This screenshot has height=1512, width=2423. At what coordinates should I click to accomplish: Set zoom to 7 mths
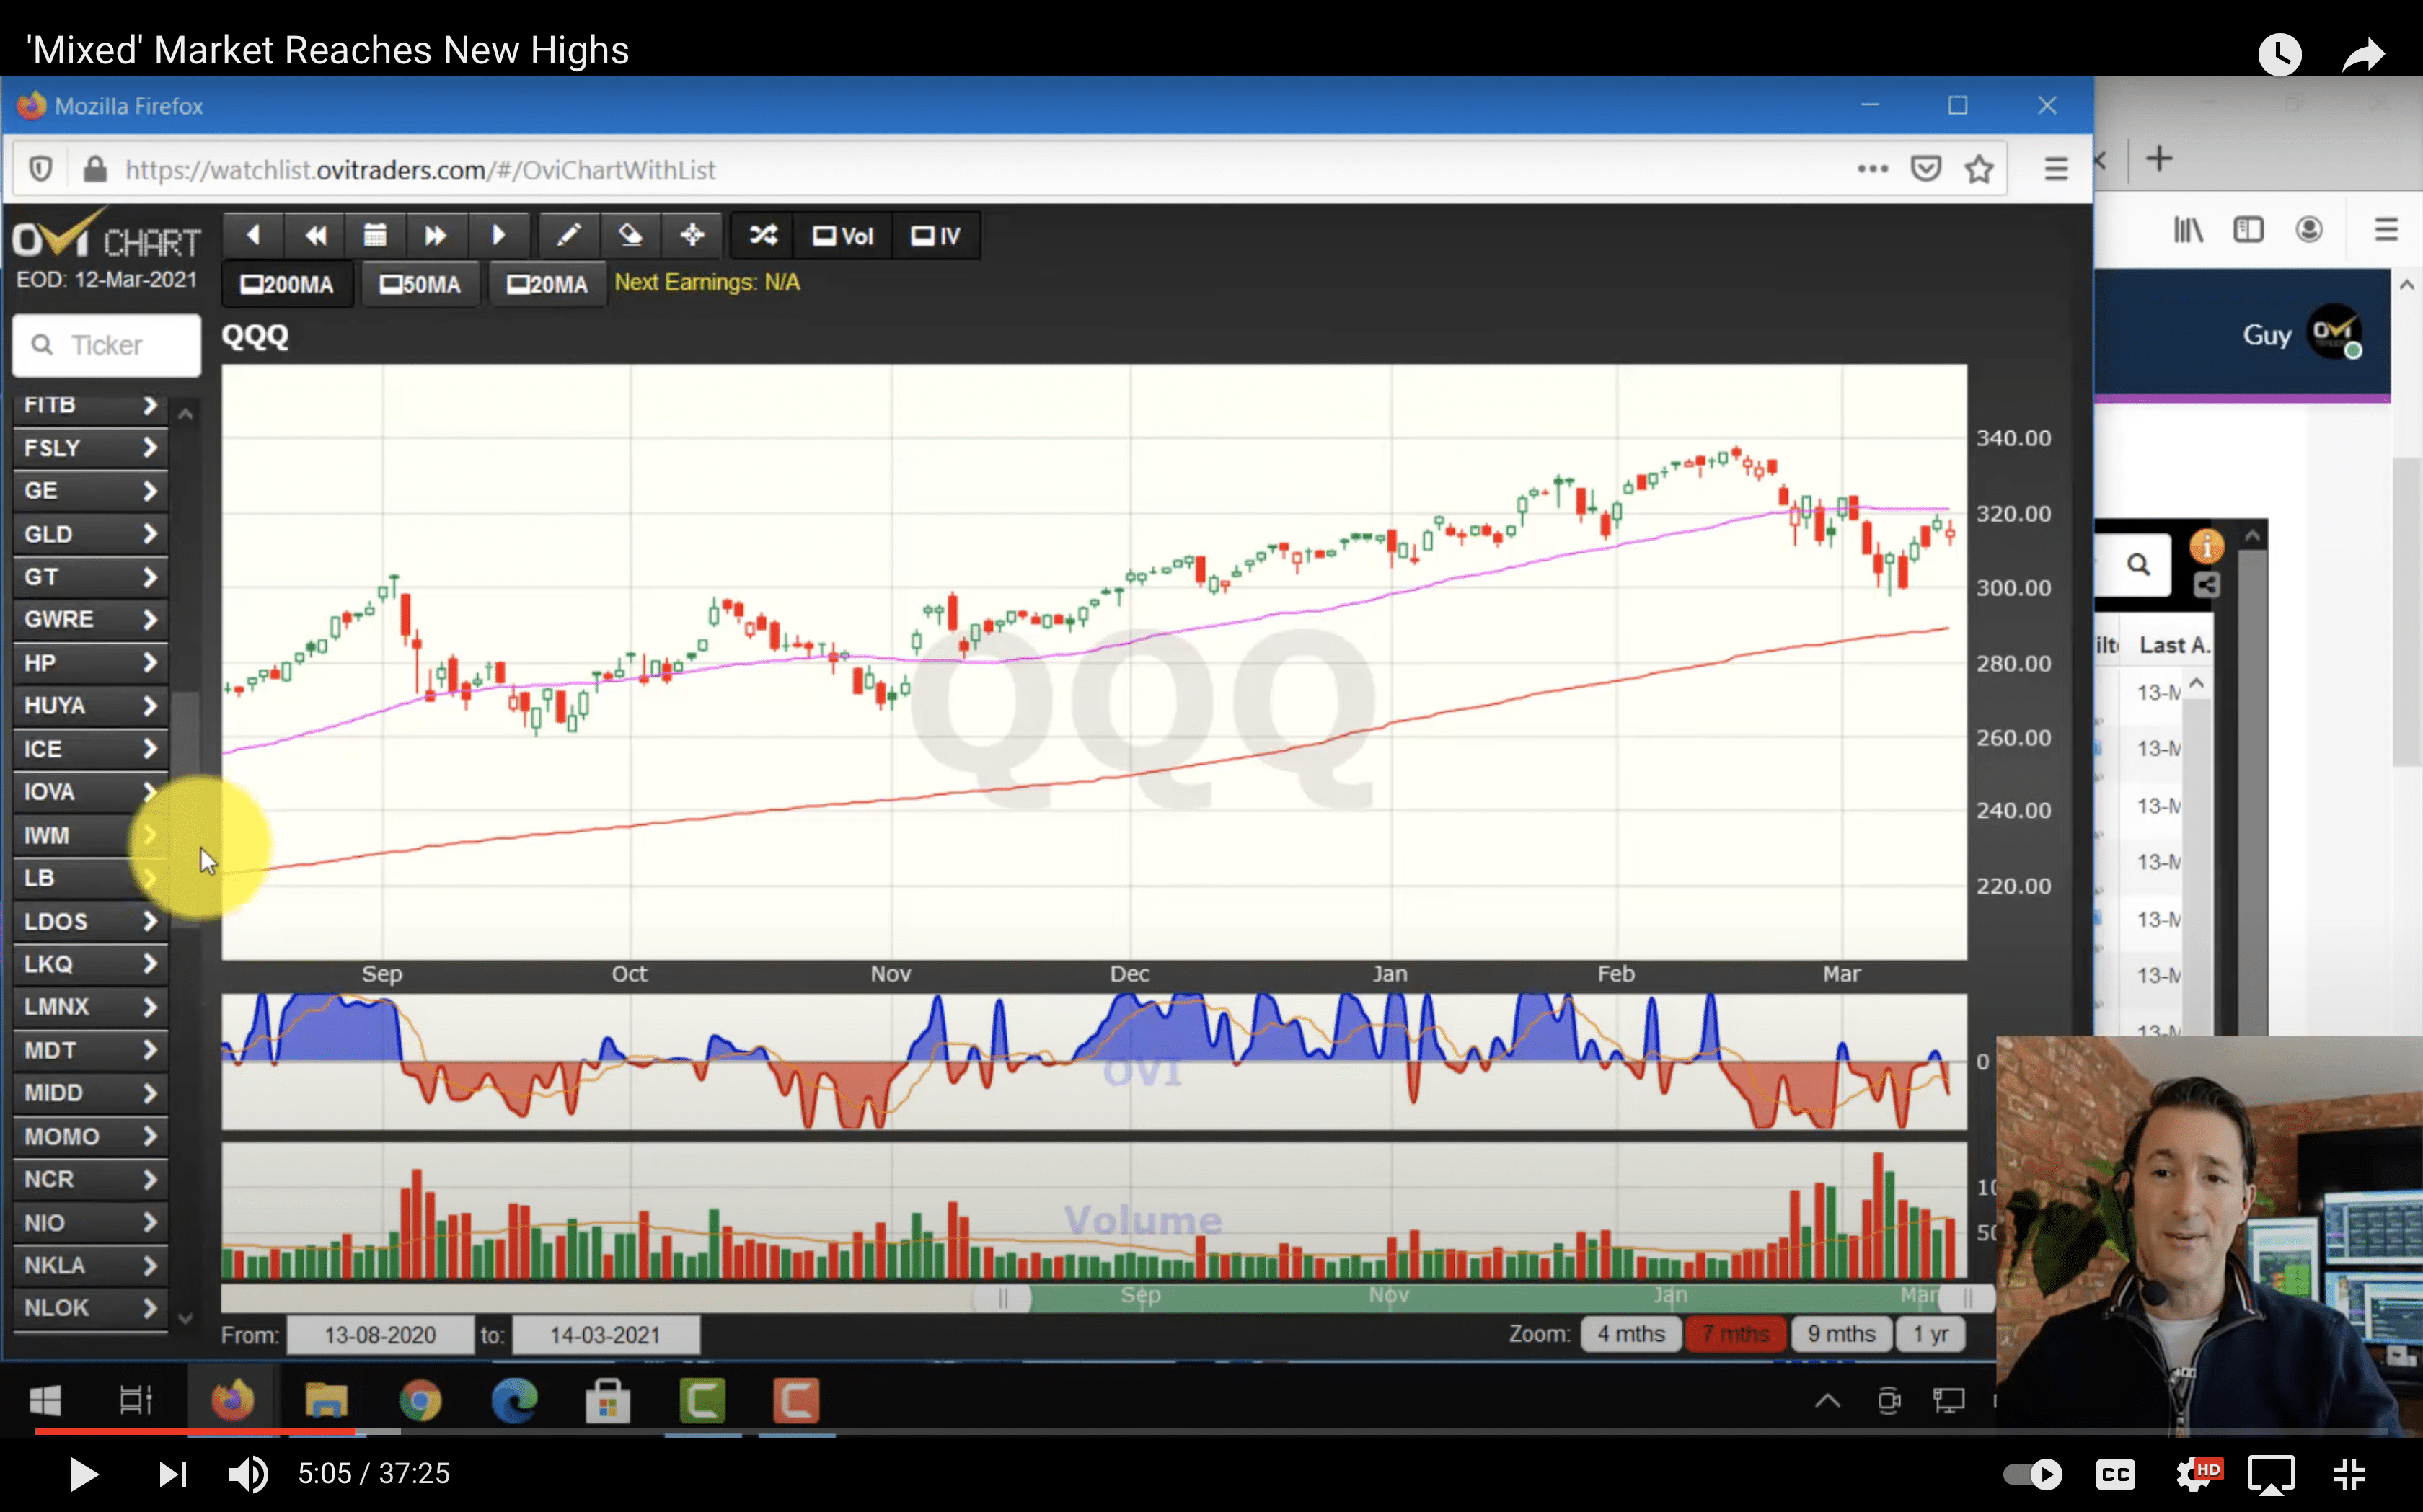tap(1736, 1334)
